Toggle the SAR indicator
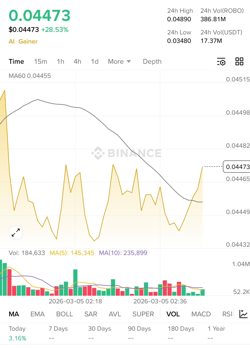Image resolution: width=250 pixels, height=348 pixels. [x=91, y=314]
